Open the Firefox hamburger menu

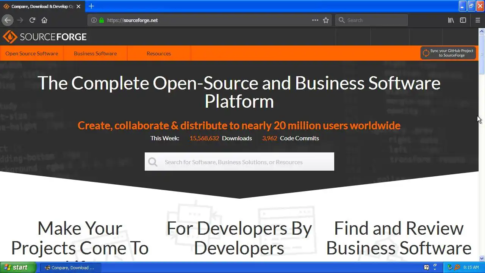coord(477,20)
